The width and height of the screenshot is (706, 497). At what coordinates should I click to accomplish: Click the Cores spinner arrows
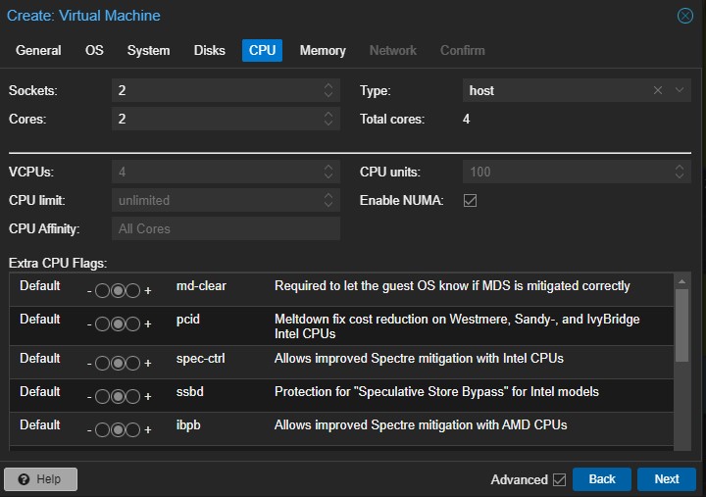tap(329, 119)
